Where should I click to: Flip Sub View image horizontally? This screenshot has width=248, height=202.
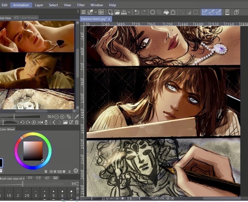(x=40, y=122)
